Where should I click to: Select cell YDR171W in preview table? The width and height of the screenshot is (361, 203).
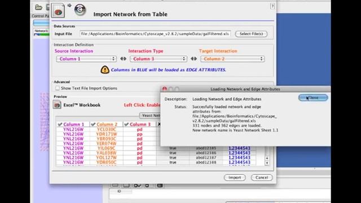tap(107, 134)
